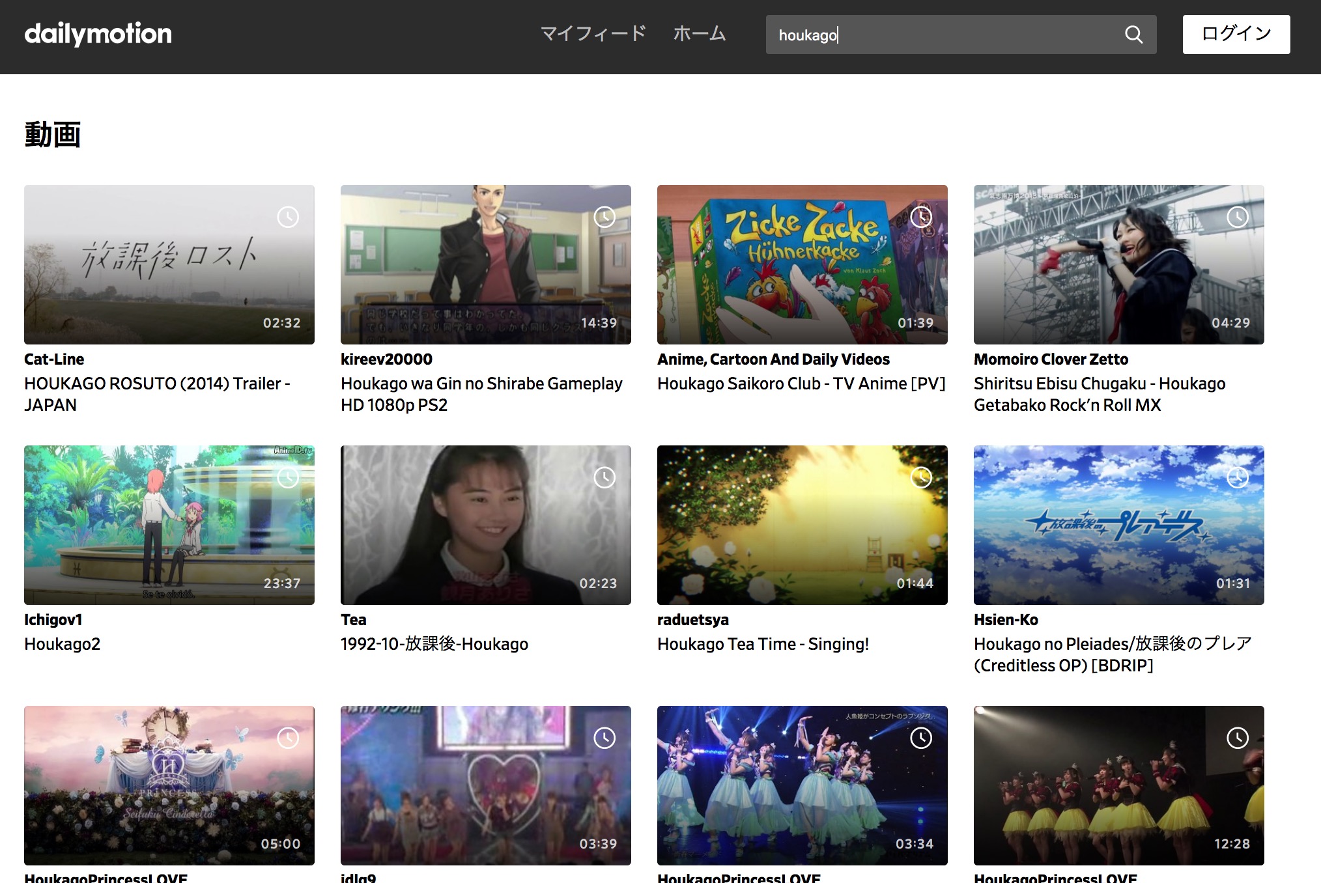This screenshot has width=1321, height=883.
Task: Add the 03:39 idlg9 video to watch later
Action: pyautogui.click(x=604, y=738)
